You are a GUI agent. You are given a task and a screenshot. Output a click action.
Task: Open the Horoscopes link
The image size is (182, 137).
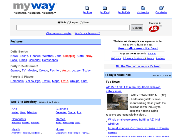point(50,60)
